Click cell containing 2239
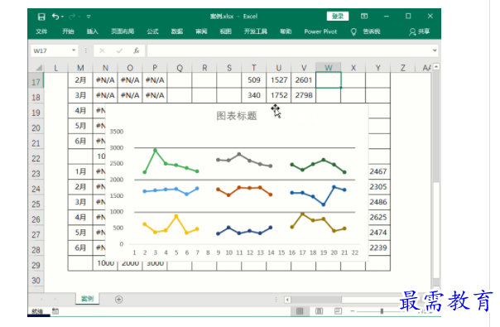Image resolution: width=500 pixels, height=327 pixels. click(378, 248)
